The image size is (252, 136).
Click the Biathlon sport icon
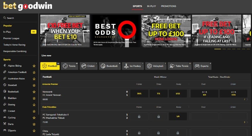pyautogui.click(x=5, y=98)
